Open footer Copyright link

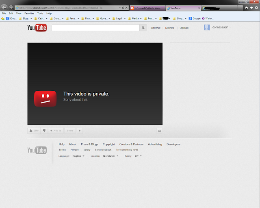pyautogui.click(x=109, y=145)
